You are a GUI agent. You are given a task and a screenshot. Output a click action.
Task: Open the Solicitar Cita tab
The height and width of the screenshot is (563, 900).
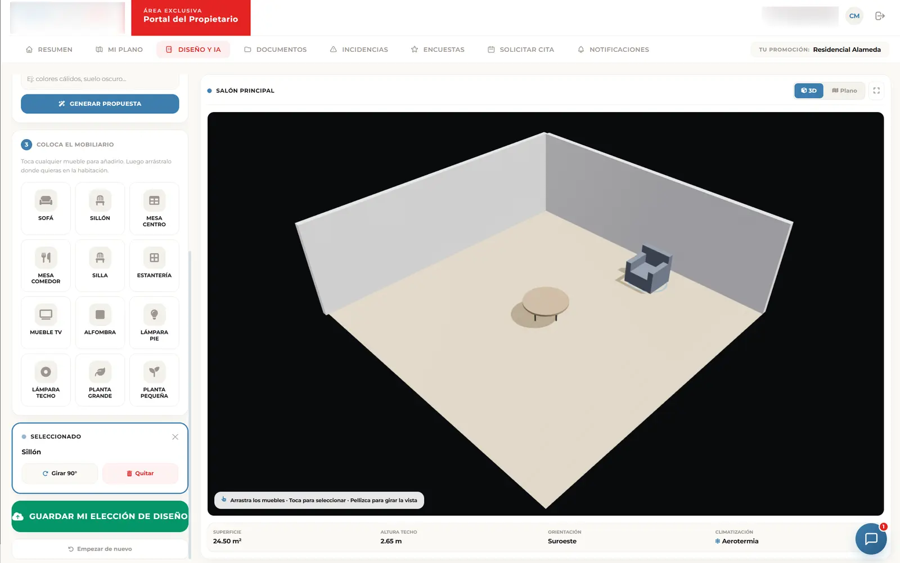[521, 50]
